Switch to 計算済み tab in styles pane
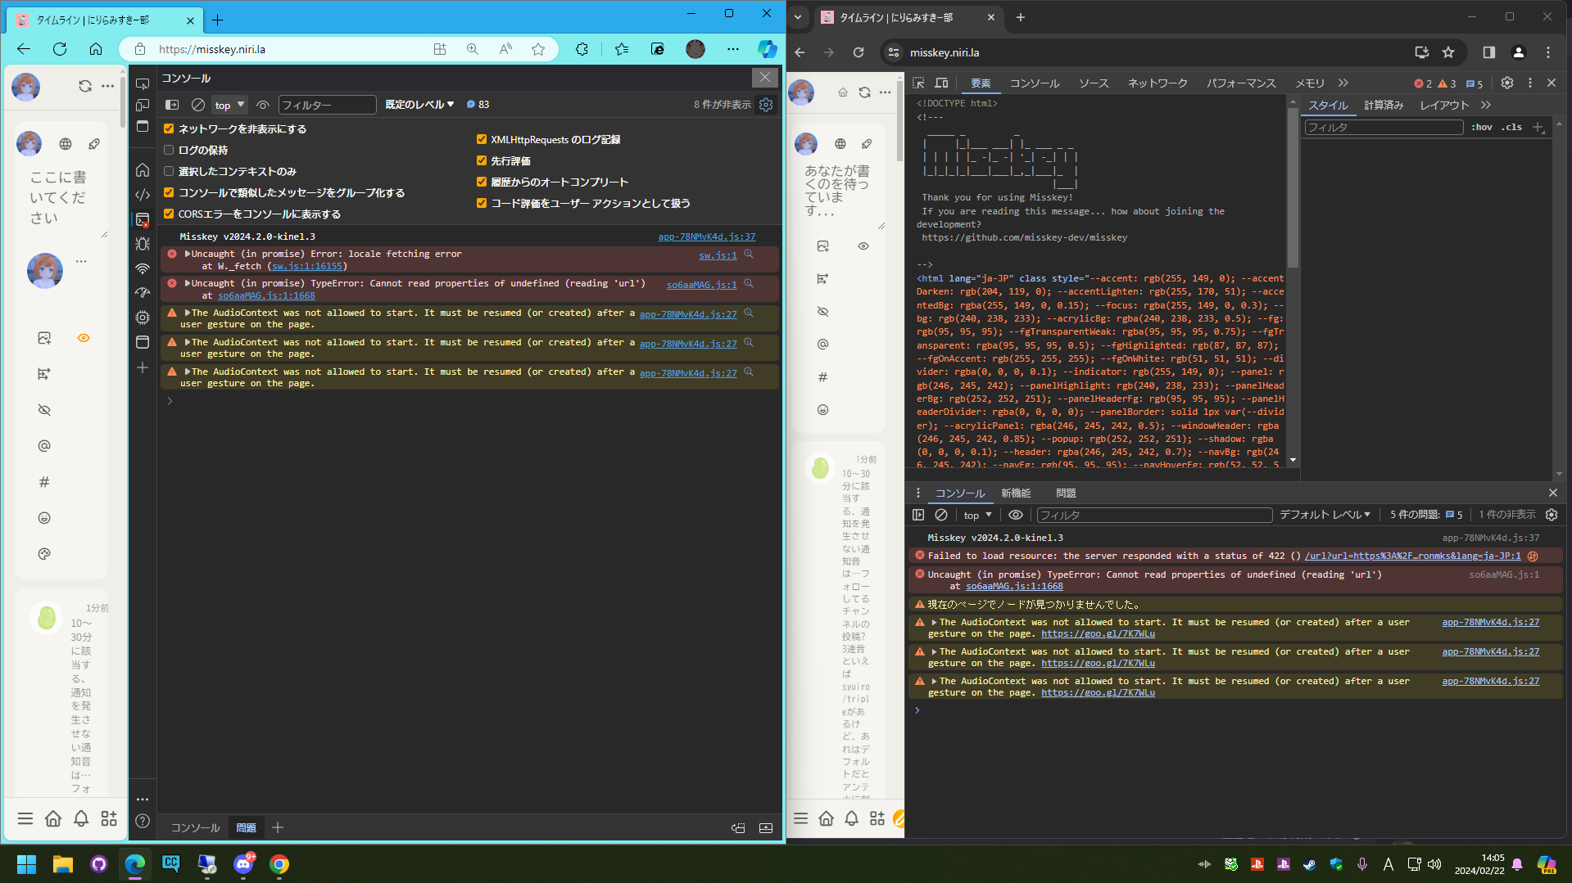 pyautogui.click(x=1384, y=105)
